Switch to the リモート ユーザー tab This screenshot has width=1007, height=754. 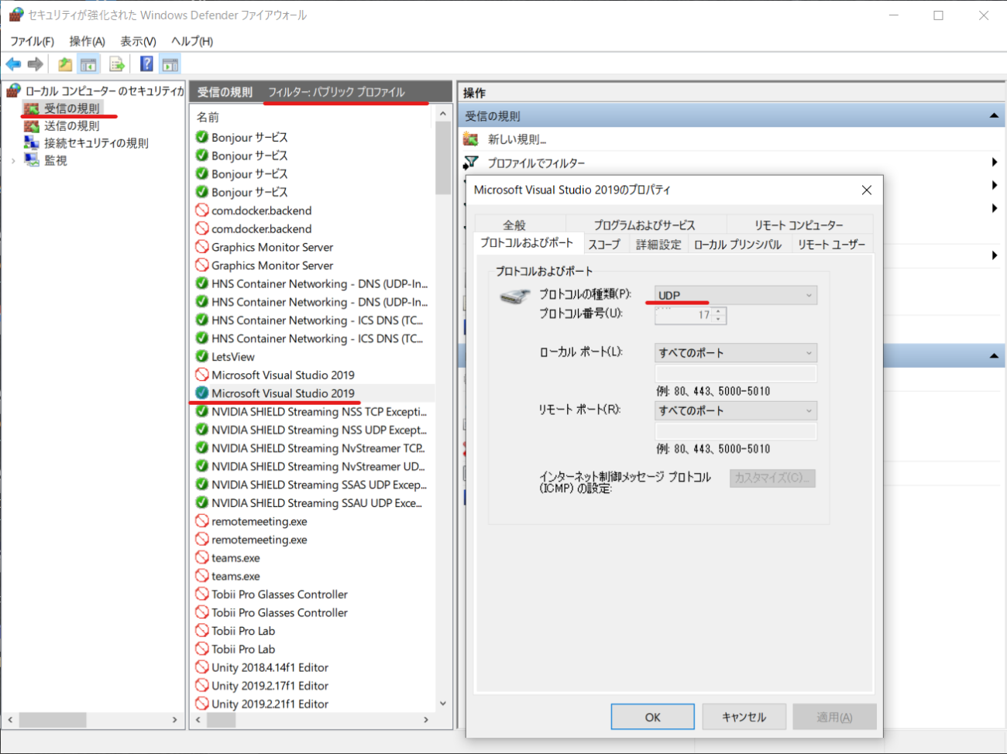pos(831,244)
